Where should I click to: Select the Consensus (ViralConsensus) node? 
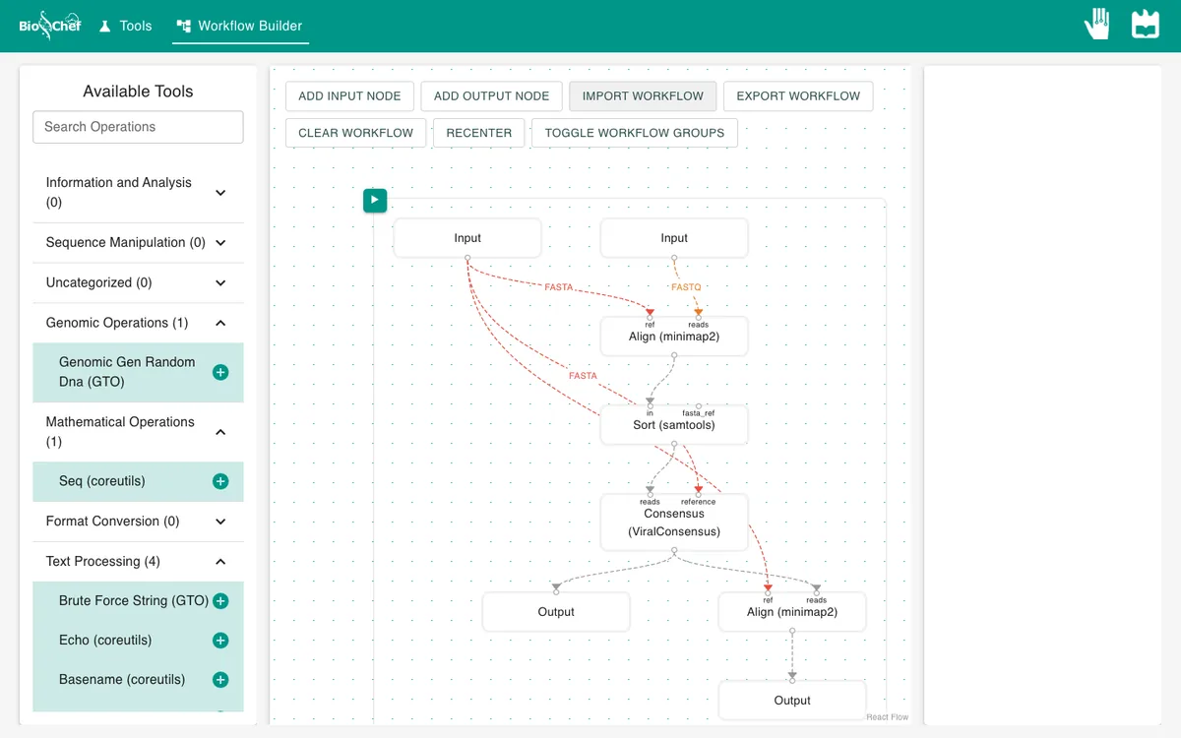[674, 523]
